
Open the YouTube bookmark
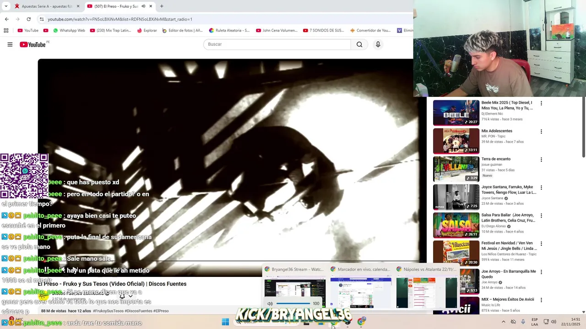[28, 31]
